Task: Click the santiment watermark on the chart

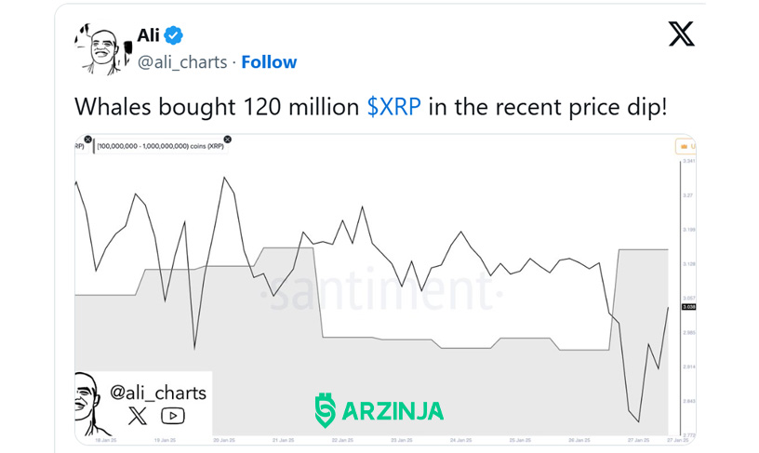Action: click(x=382, y=292)
